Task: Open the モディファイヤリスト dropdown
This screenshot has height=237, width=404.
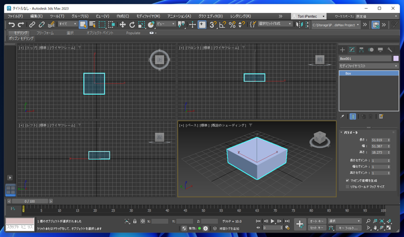Action: (x=369, y=66)
